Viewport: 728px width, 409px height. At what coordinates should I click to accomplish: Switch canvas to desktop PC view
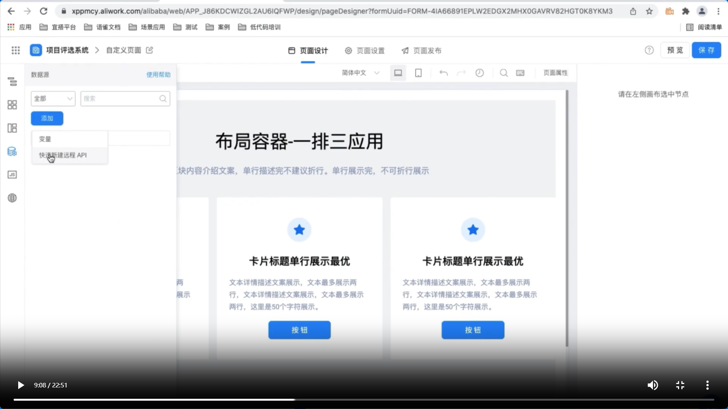(x=398, y=73)
